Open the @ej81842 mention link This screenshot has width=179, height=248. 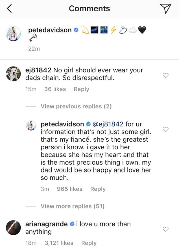108,124
